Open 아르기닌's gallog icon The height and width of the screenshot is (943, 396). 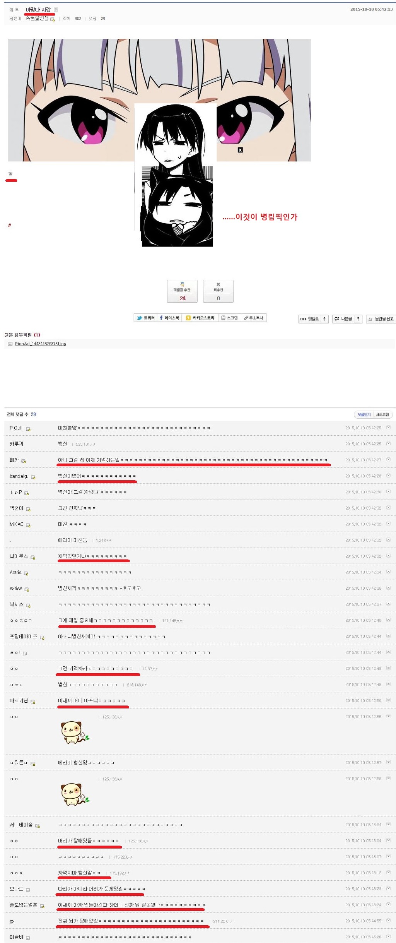[33, 702]
